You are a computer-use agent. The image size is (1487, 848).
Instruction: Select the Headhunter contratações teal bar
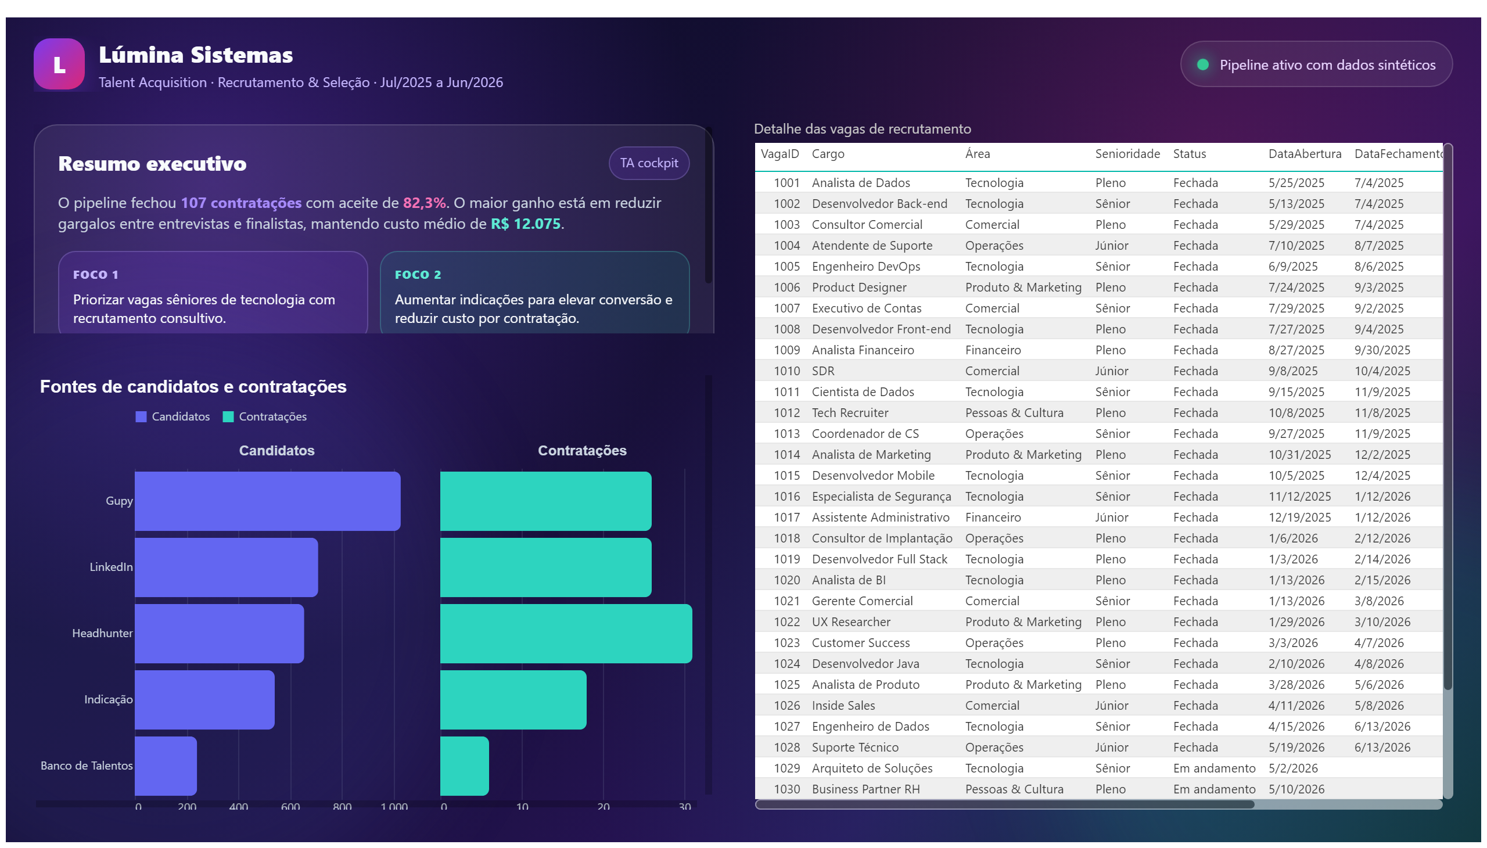coord(566,634)
